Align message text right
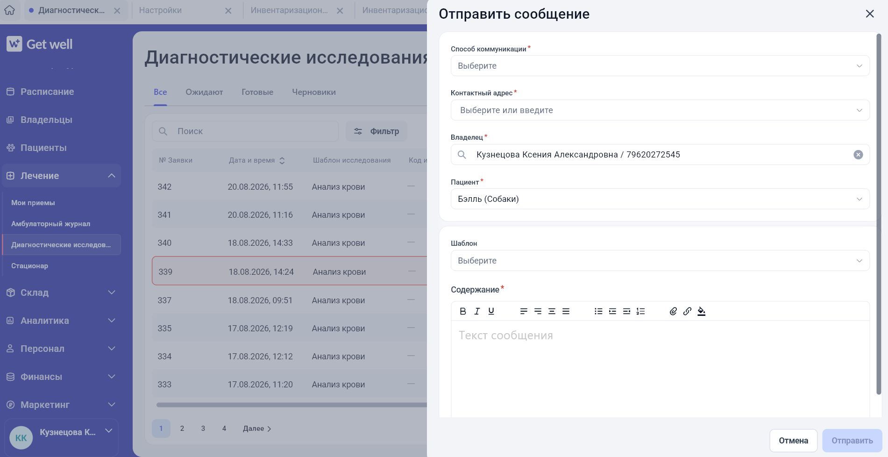 point(538,311)
